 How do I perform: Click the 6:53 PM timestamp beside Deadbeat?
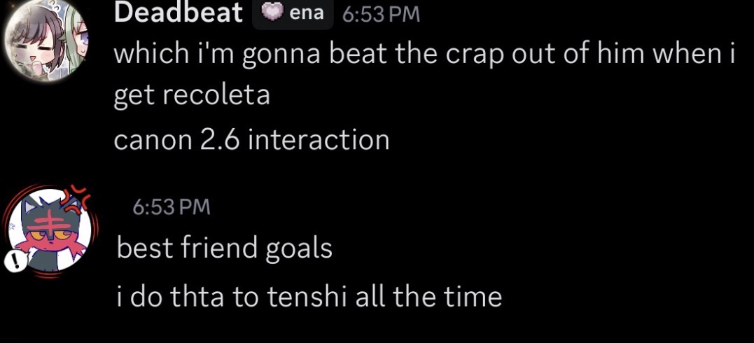(x=381, y=14)
